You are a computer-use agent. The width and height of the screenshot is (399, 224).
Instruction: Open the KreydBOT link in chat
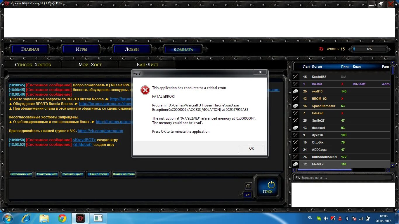[x=84, y=140]
